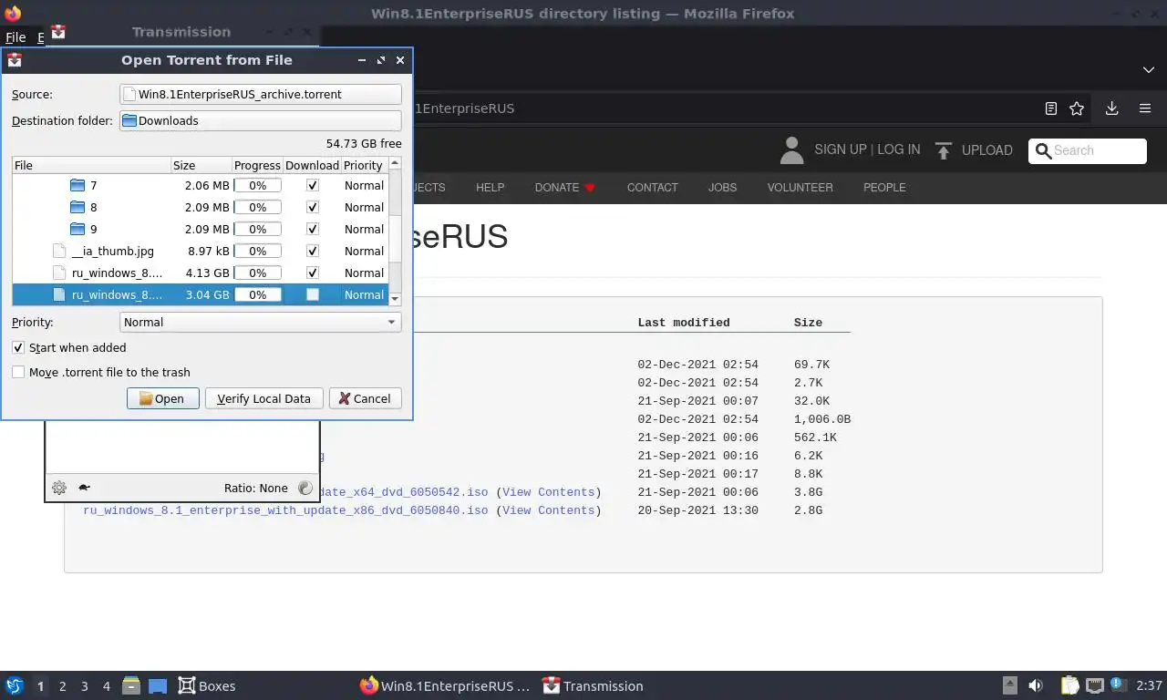The height and width of the screenshot is (700, 1167).
Task: Click the Firefox logo in the title bar
Action: [13, 14]
